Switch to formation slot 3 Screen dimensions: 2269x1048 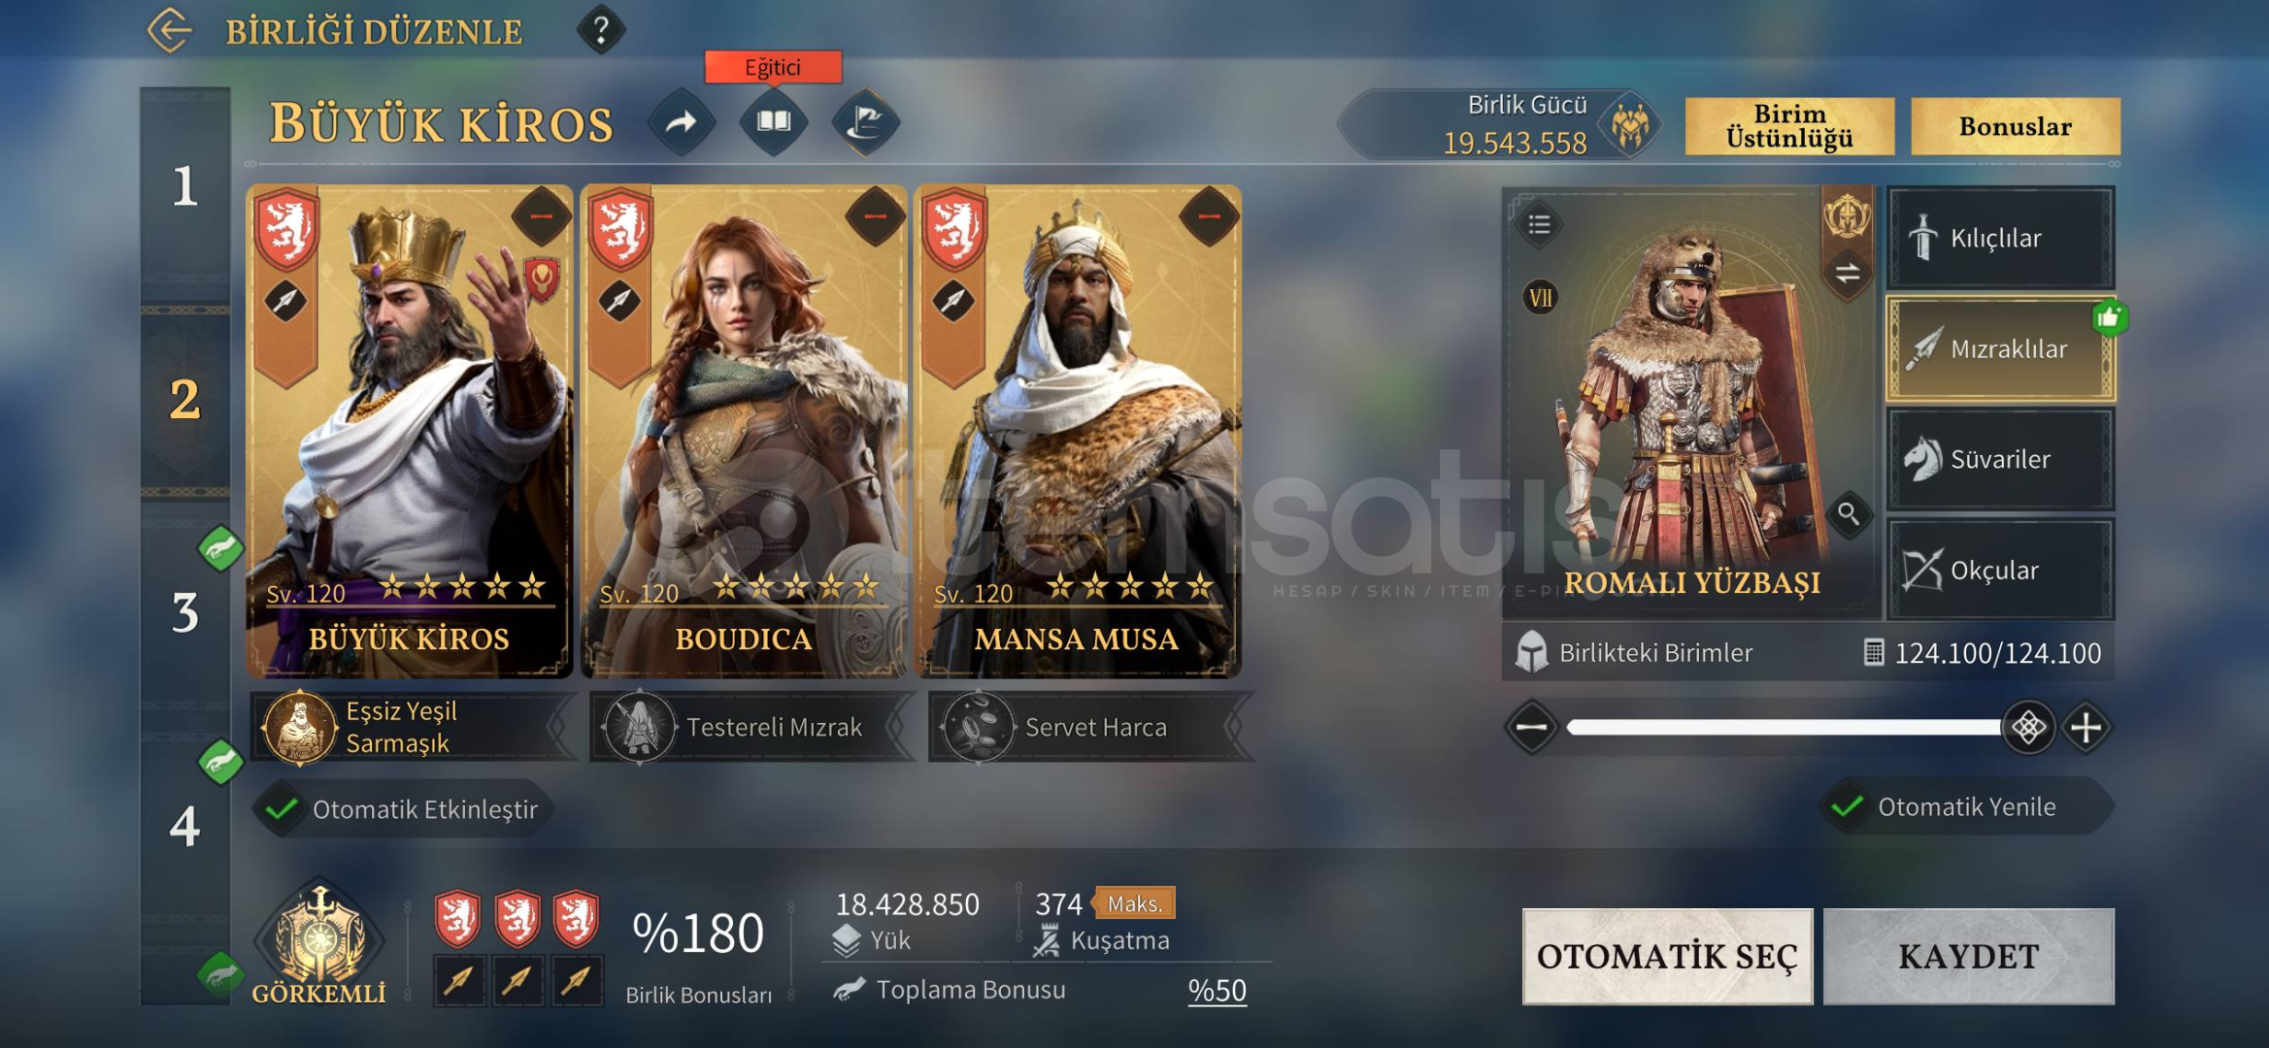pos(185,613)
